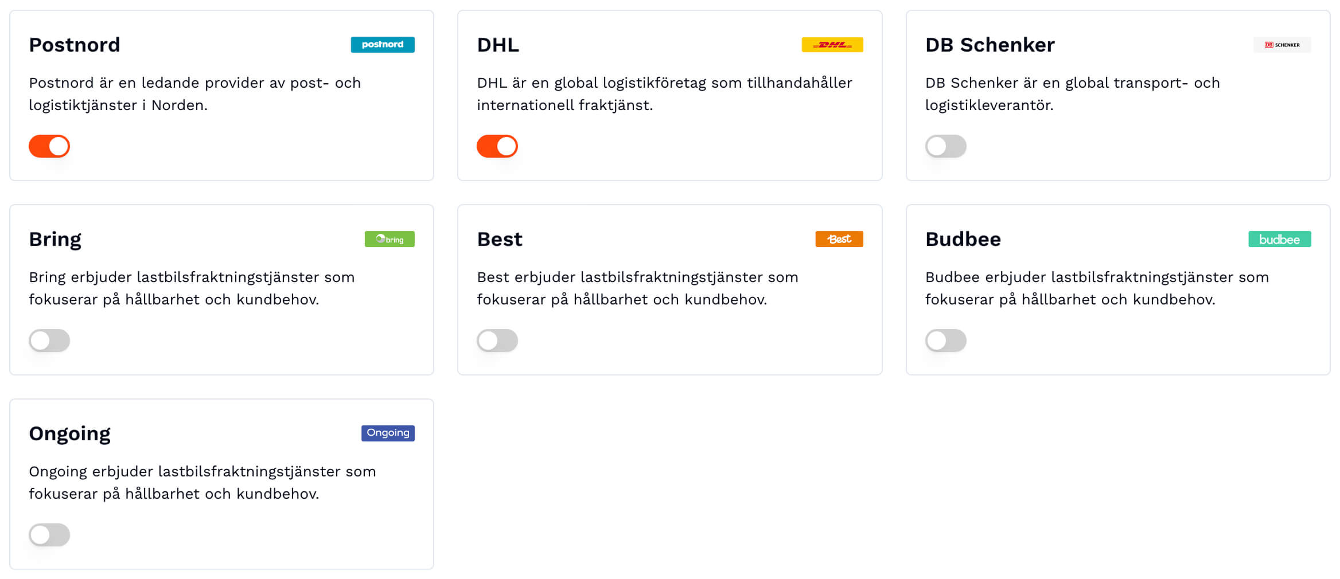The height and width of the screenshot is (579, 1340).
Task: Enable the Ongoing integration toggle
Action: pyautogui.click(x=49, y=535)
